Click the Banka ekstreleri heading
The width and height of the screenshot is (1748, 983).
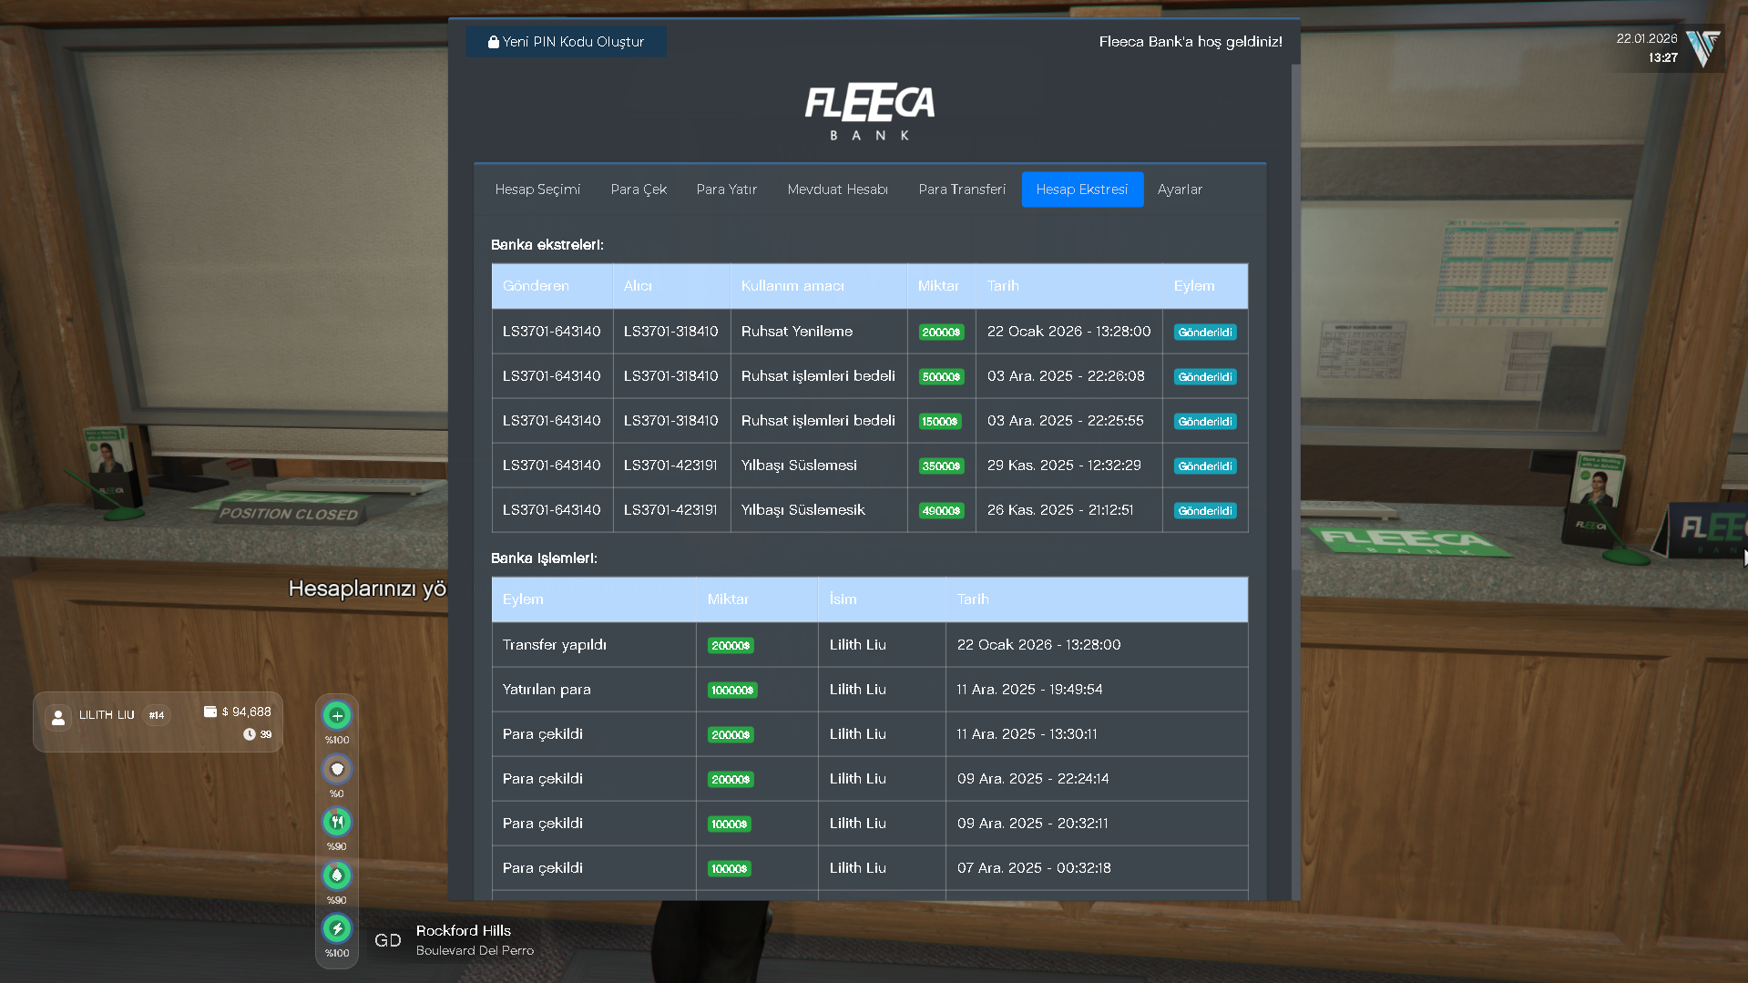tap(547, 245)
